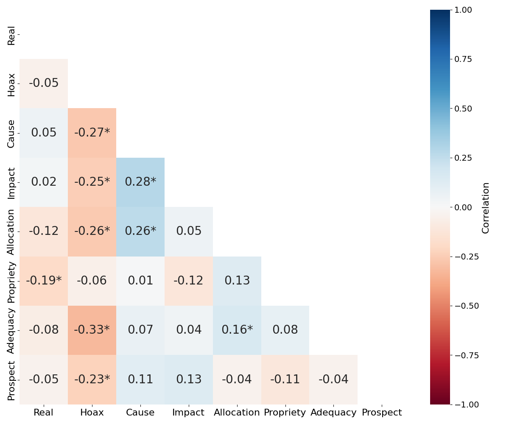Viewport: 509px width, 424px height.
Task: Click the Impact–Prospect cell showing 0.13
Action: [189, 379]
